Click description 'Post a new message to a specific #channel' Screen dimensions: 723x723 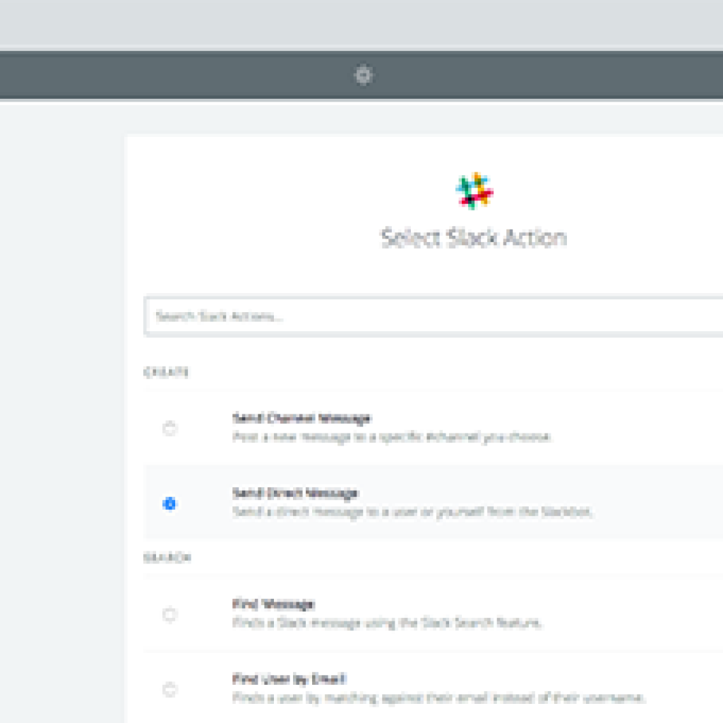coord(392,436)
